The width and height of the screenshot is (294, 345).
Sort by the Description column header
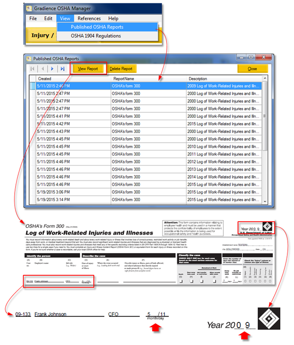224,79
